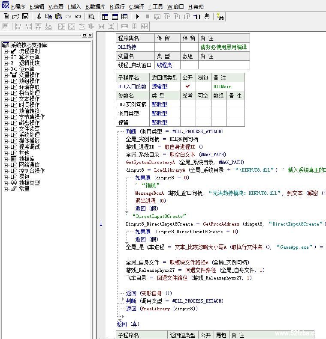Copy selection with the copy icon
Viewport: 326px width, 339px height.
click(x=48, y=16)
